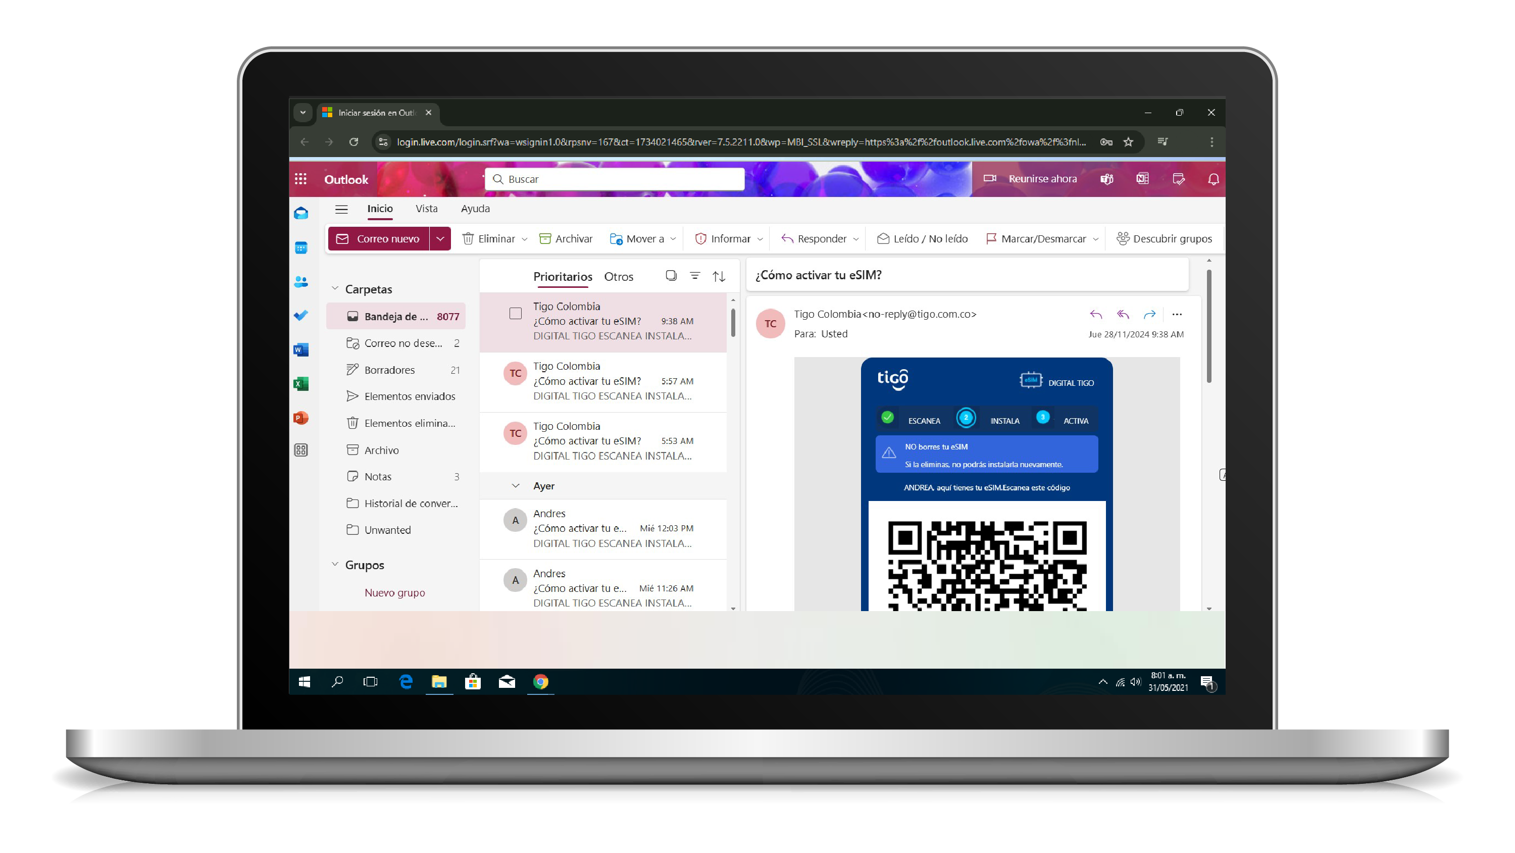Open the Ayuda ribbon tab
This screenshot has width=1515, height=853.
point(475,208)
